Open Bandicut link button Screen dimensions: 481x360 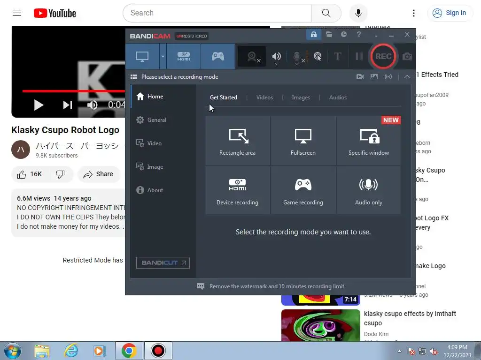[x=163, y=262]
